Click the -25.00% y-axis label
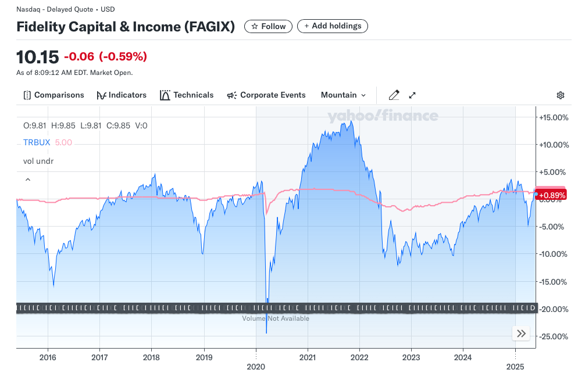This screenshot has width=578, height=373. click(554, 336)
